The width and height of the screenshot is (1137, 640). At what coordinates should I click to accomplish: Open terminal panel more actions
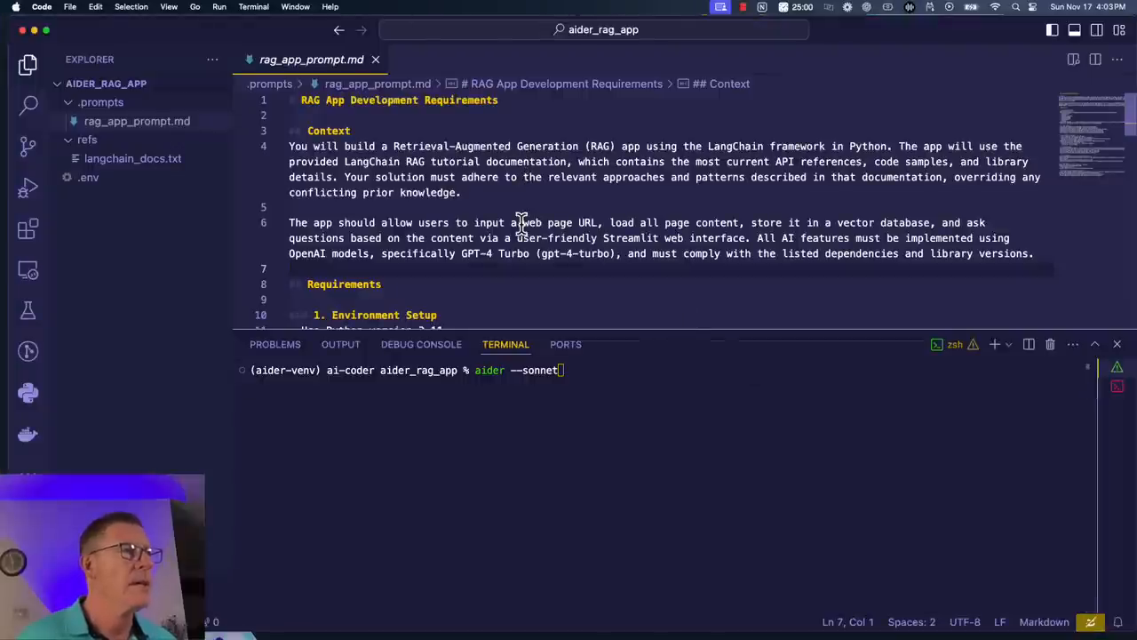click(1072, 344)
